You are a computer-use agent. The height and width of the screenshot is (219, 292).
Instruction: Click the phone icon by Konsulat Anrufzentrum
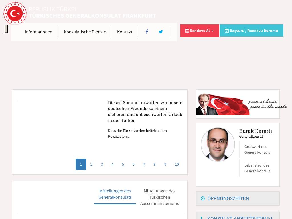(x=202, y=218)
